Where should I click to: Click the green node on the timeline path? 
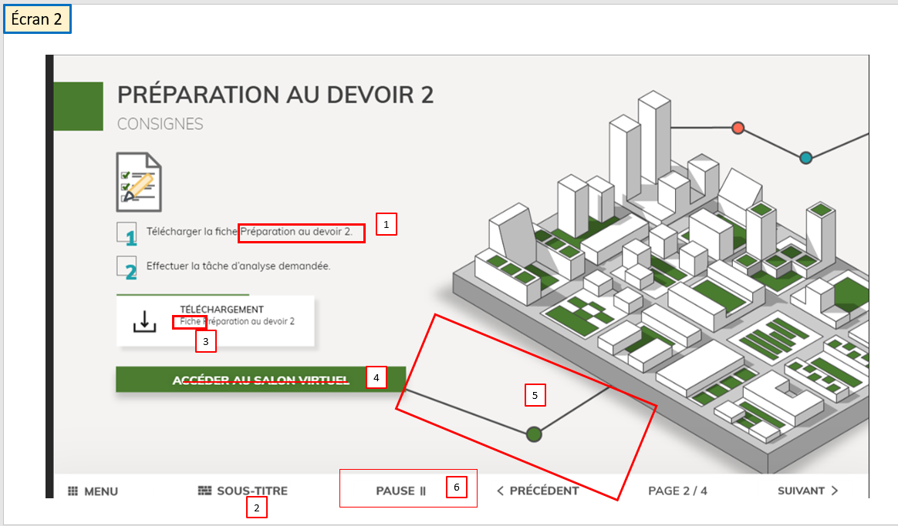point(534,434)
